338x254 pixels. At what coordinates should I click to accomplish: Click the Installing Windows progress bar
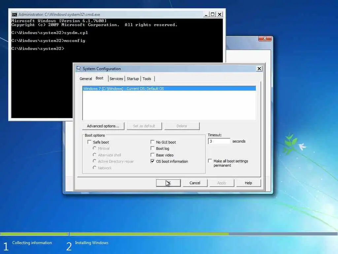click(x=203, y=234)
